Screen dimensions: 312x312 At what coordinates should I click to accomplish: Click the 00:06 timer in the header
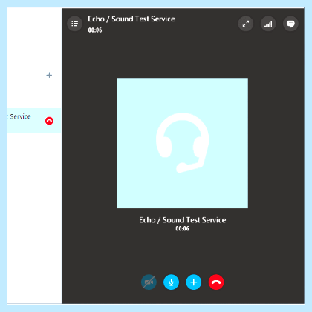click(x=95, y=30)
